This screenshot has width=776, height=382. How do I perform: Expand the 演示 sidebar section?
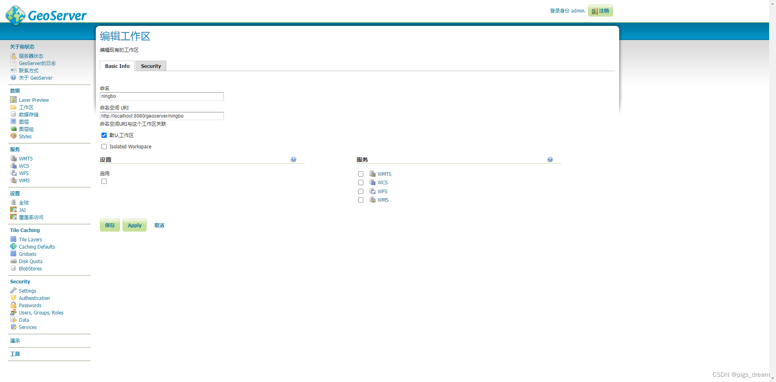click(x=15, y=341)
